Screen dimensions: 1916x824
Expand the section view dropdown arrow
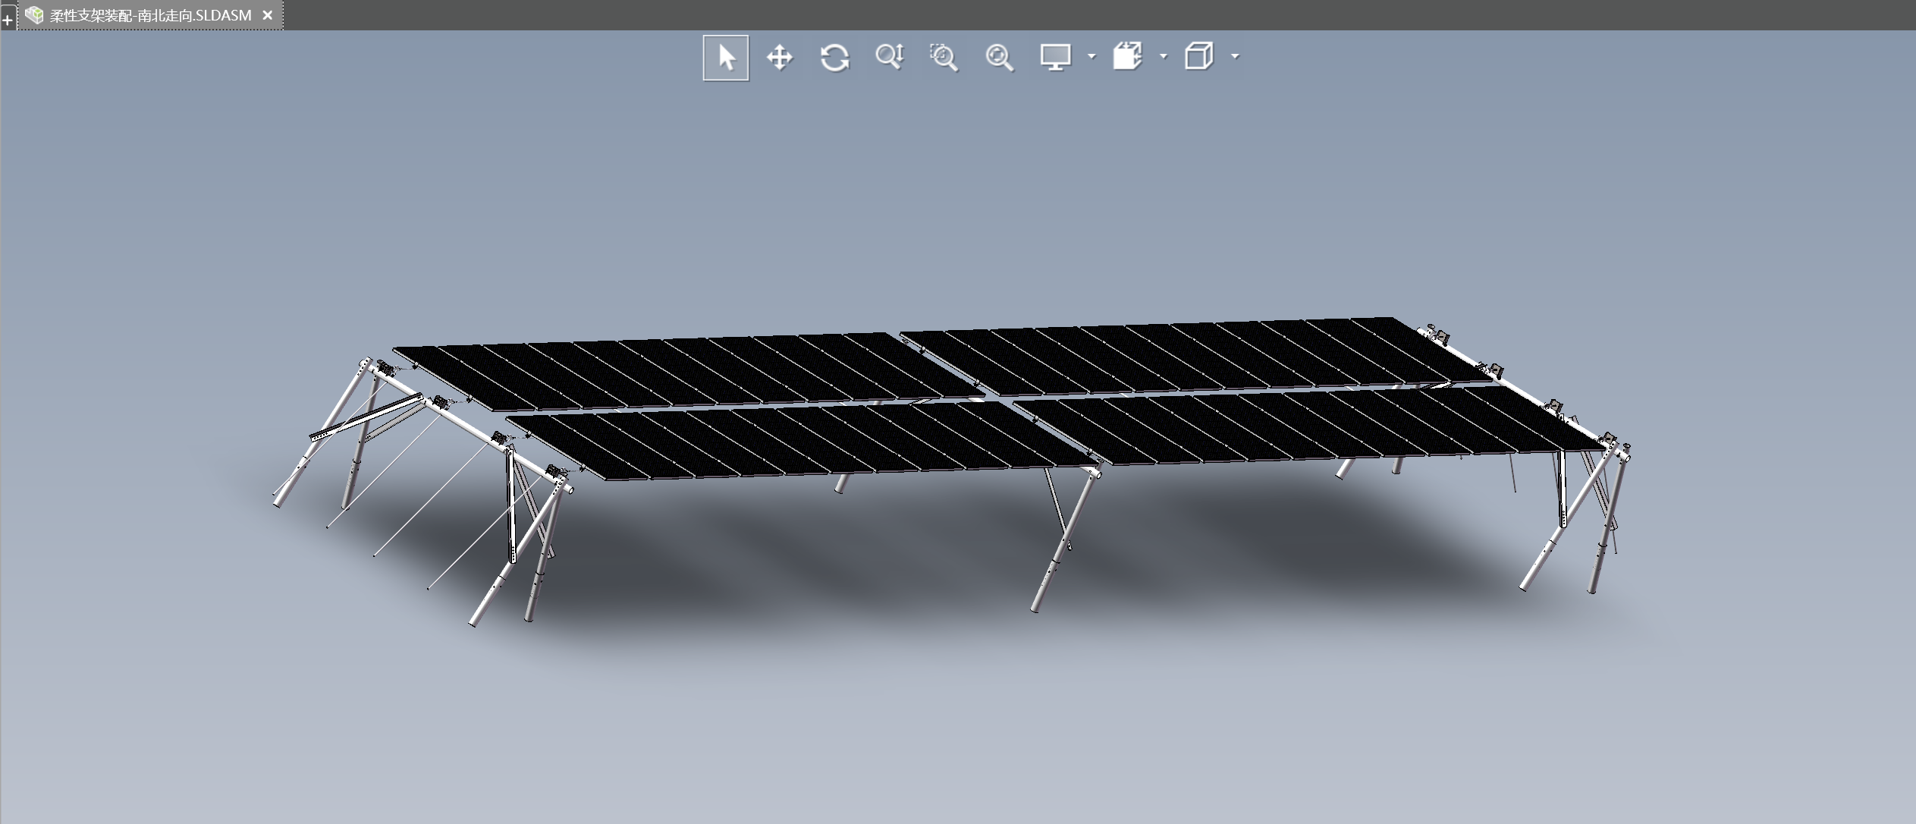pyautogui.click(x=1164, y=56)
